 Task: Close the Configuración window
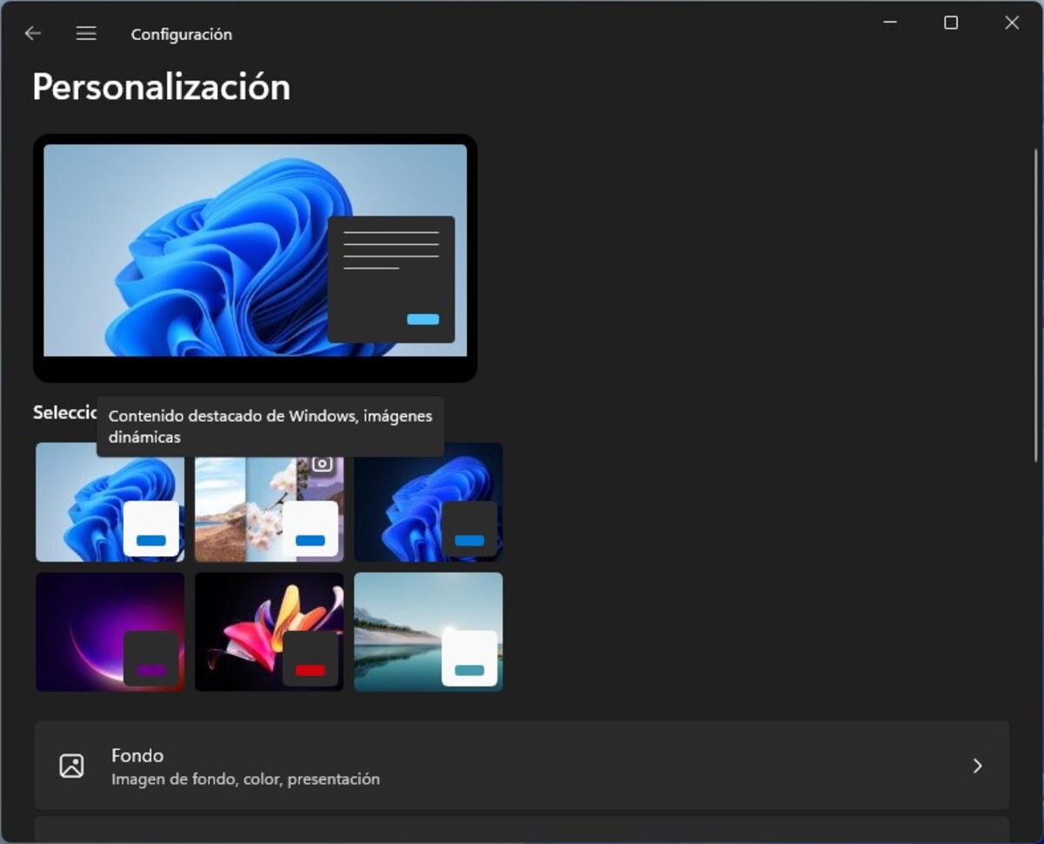pyautogui.click(x=1011, y=23)
